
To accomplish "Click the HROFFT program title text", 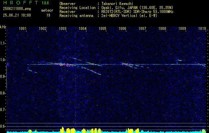I will (20, 3).
